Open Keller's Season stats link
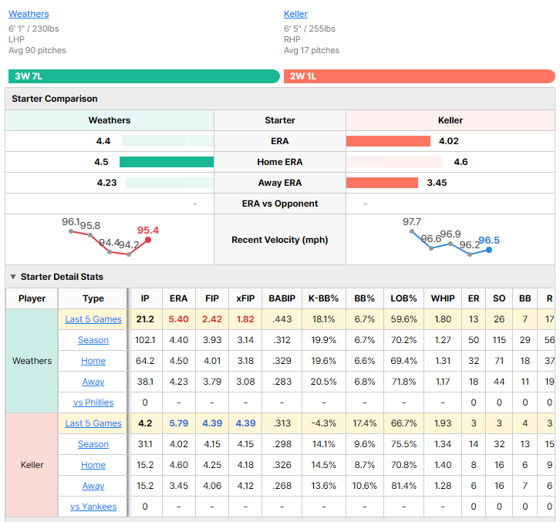This screenshot has height=522, width=560. [x=93, y=444]
